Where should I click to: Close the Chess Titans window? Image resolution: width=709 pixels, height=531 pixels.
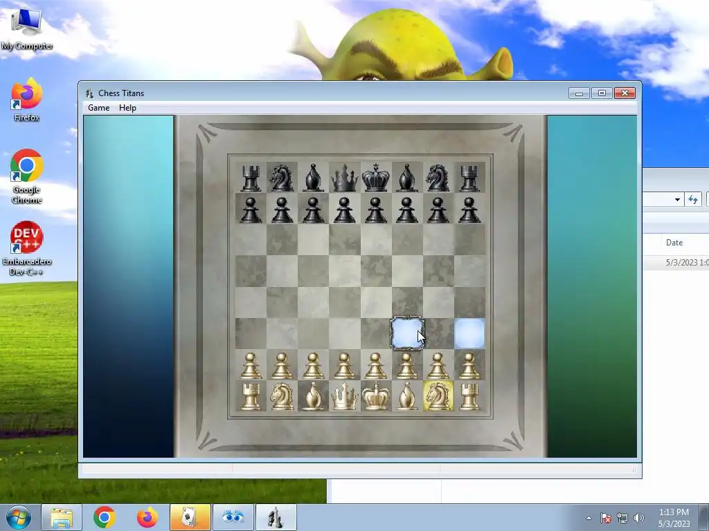[x=625, y=93]
